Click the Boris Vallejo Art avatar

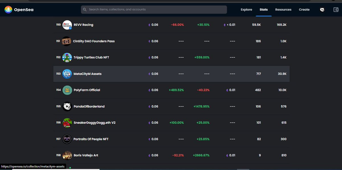(x=67, y=156)
